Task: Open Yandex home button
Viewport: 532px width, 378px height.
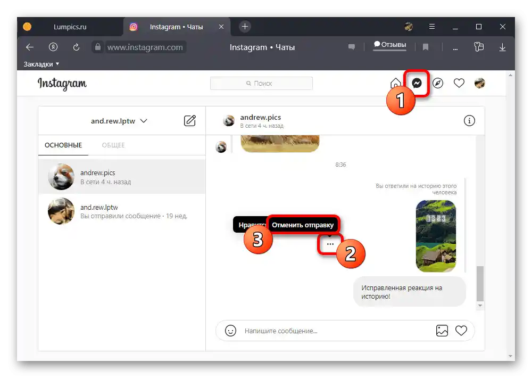Action: pos(53,47)
